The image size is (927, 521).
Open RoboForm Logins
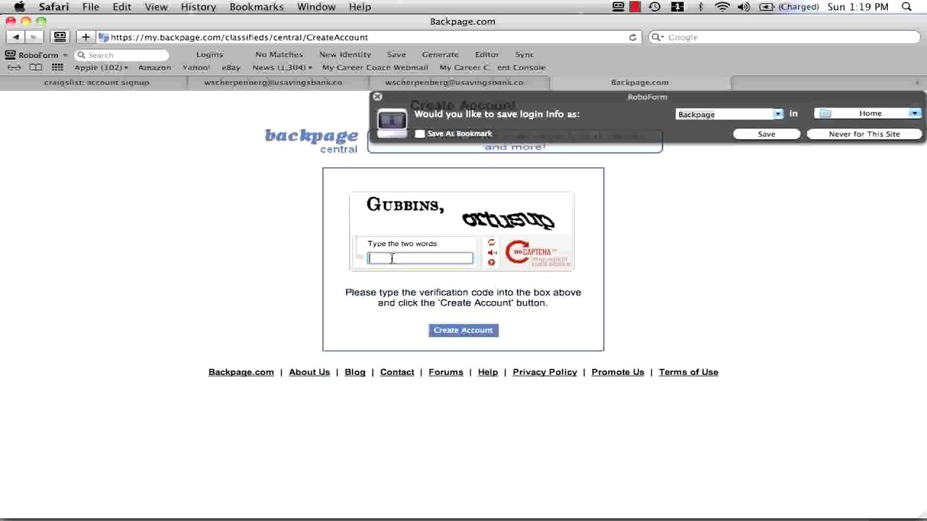209,54
